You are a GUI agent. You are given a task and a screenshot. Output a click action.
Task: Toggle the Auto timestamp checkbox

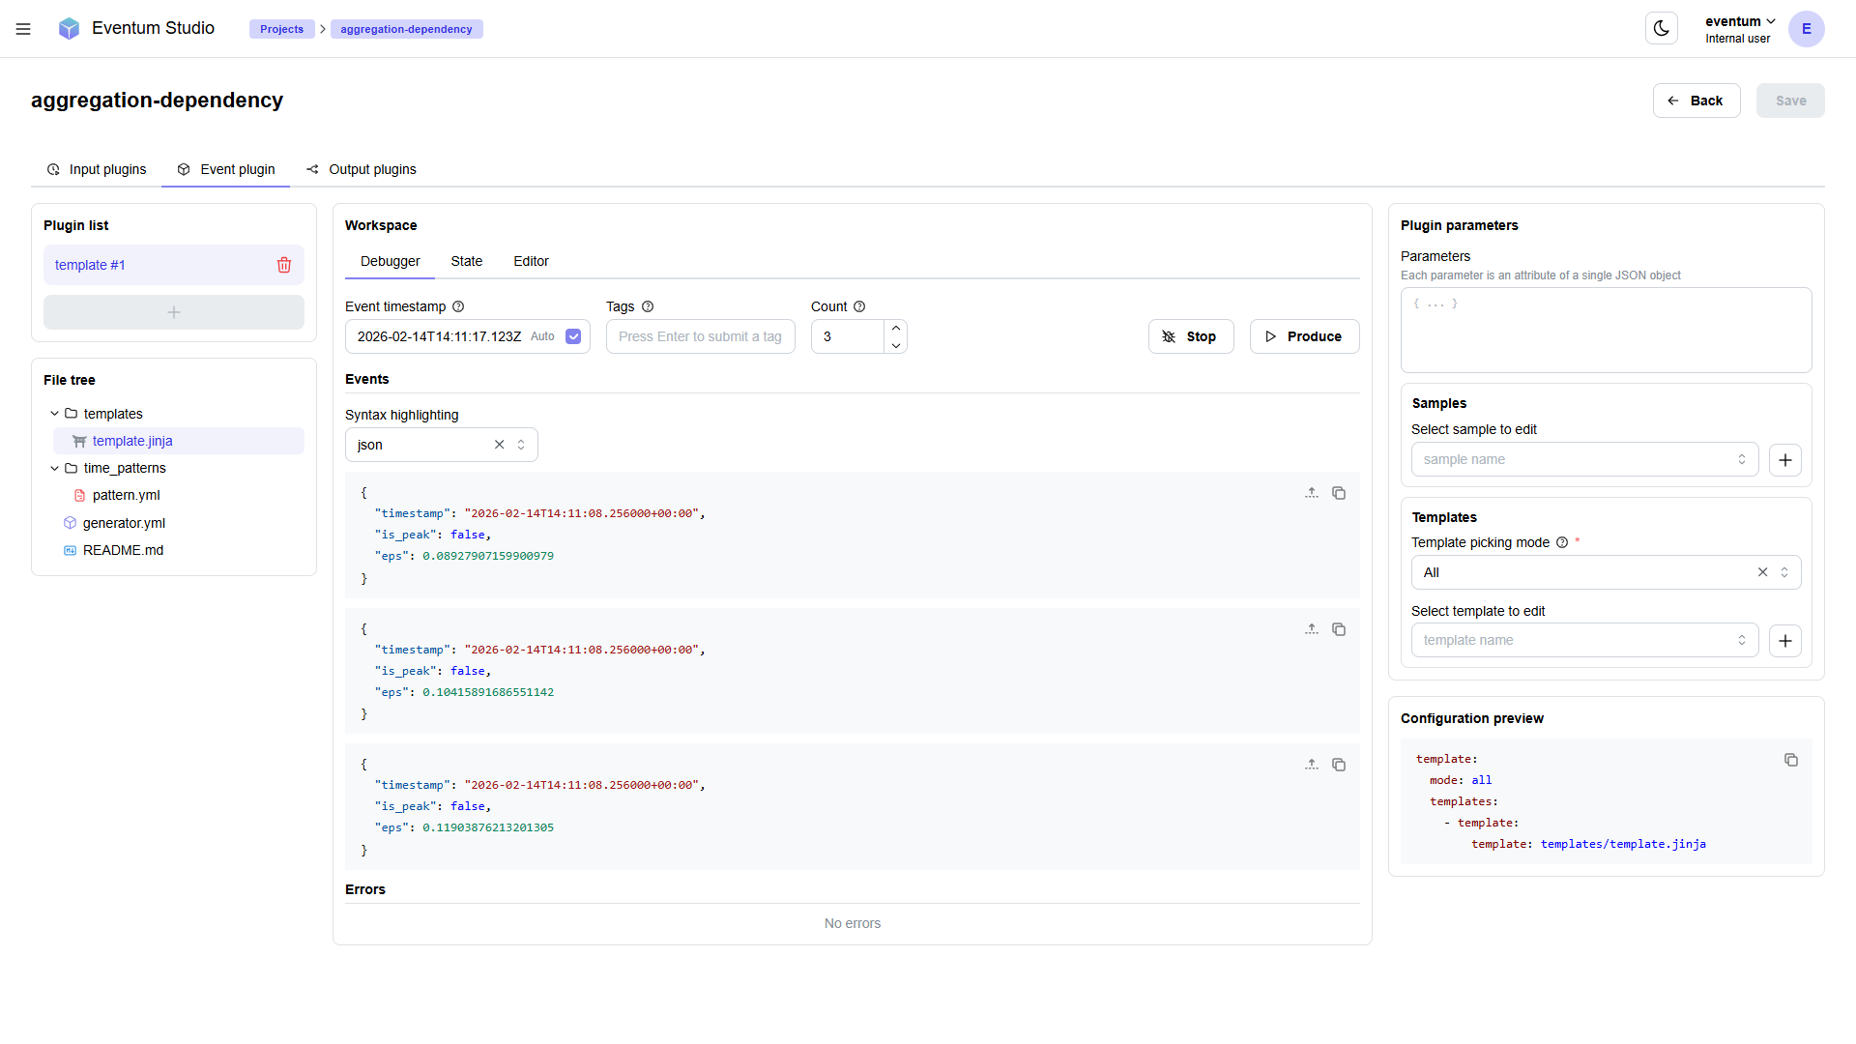(x=573, y=336)
